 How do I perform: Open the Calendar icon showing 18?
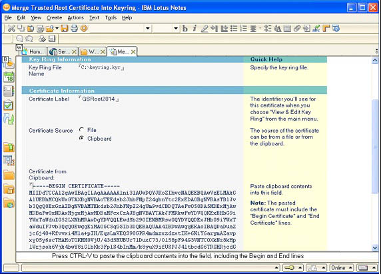[9, 77]
